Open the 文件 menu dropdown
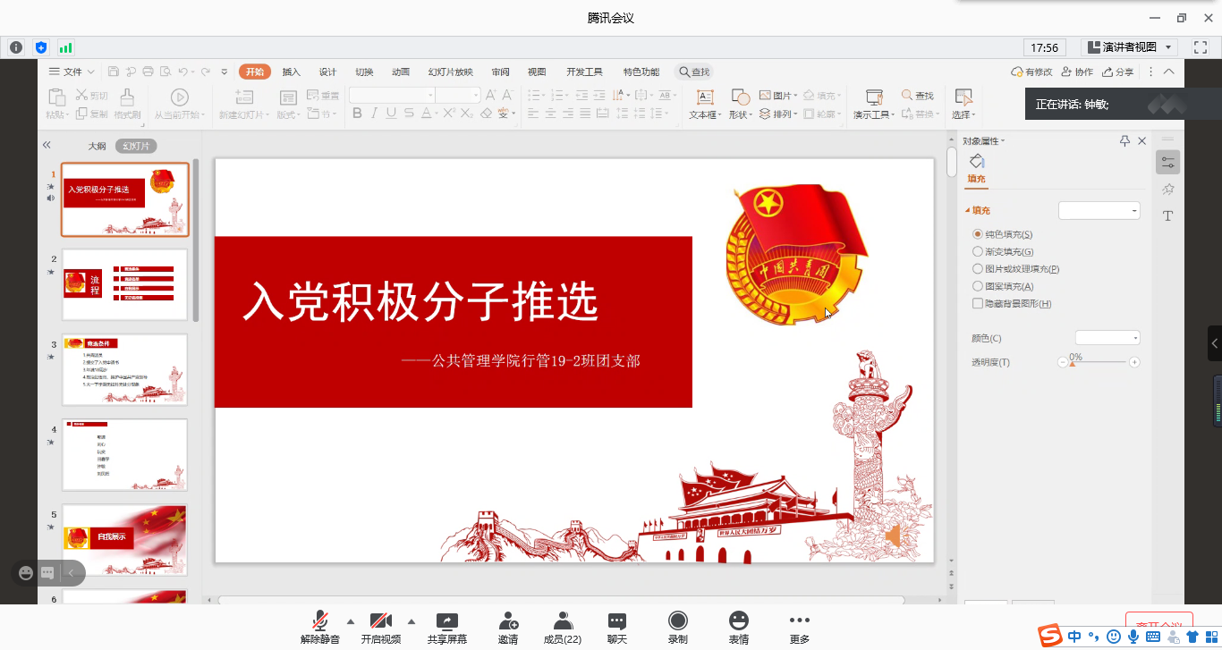The height and width of the screenshot is (650, 1222). coord(72,72)
